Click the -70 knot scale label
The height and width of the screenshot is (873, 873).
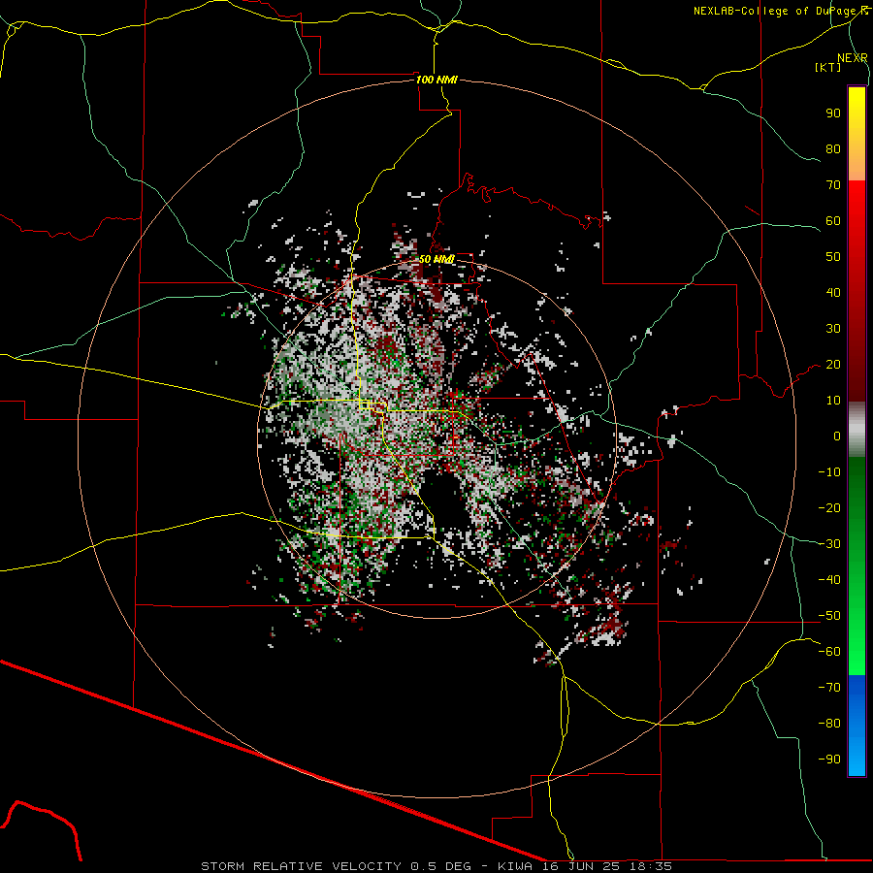point(829,687)
